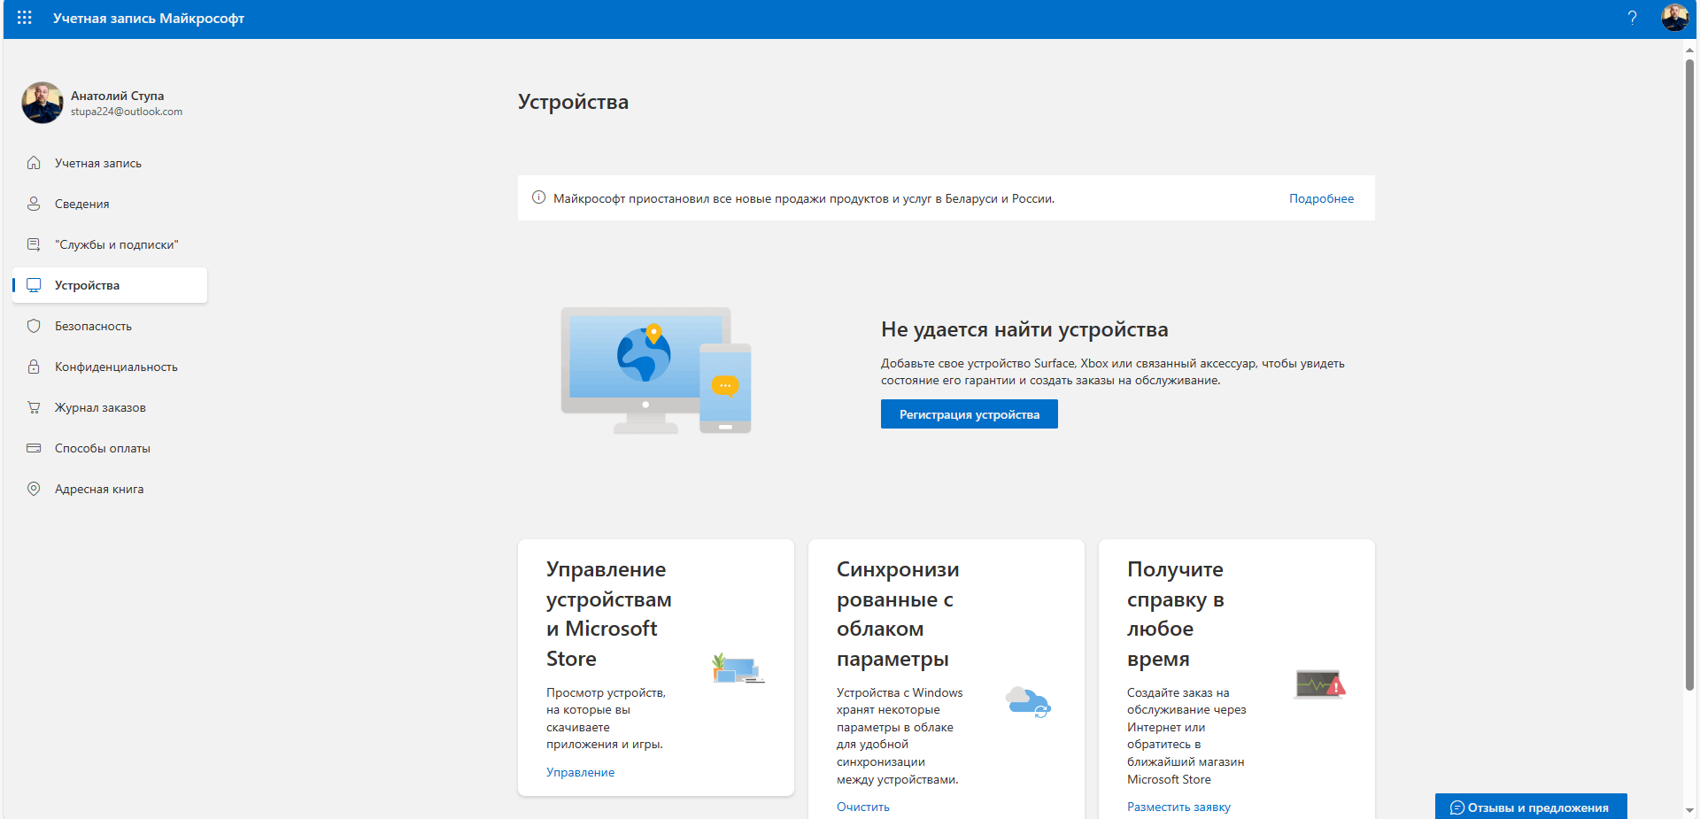Click the Не удается найти устройства heading
Viewport: 1700px width, 819px height.
click(1024, 329)
